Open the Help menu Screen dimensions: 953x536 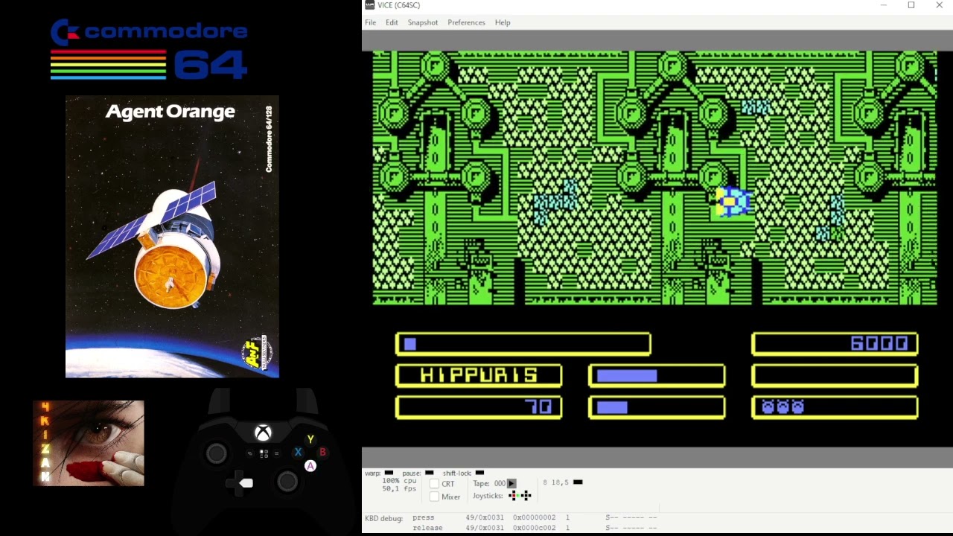coord(503,22)
